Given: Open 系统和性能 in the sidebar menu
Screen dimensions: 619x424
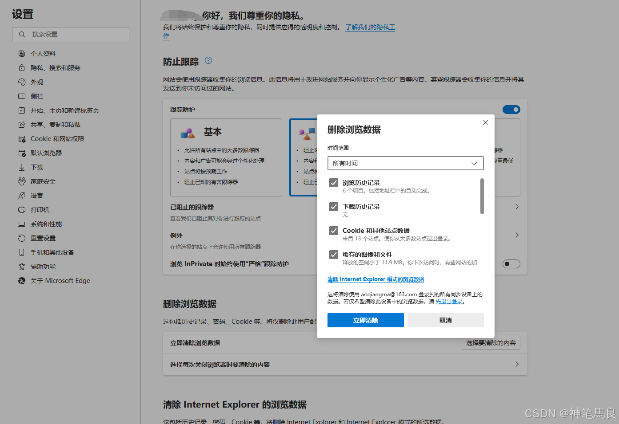Looking at the screenshot, I should [x=22, y=224].
